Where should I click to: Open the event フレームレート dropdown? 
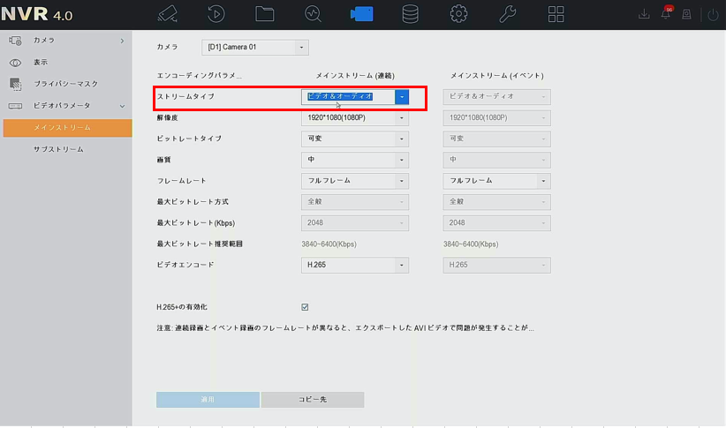(x=496, y=181)
